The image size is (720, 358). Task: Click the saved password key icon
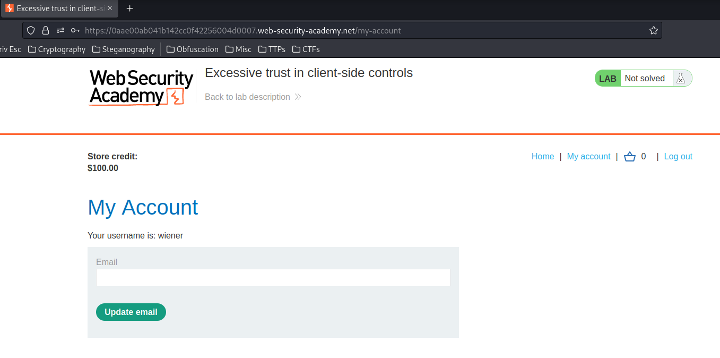click(x=75, y=30)
